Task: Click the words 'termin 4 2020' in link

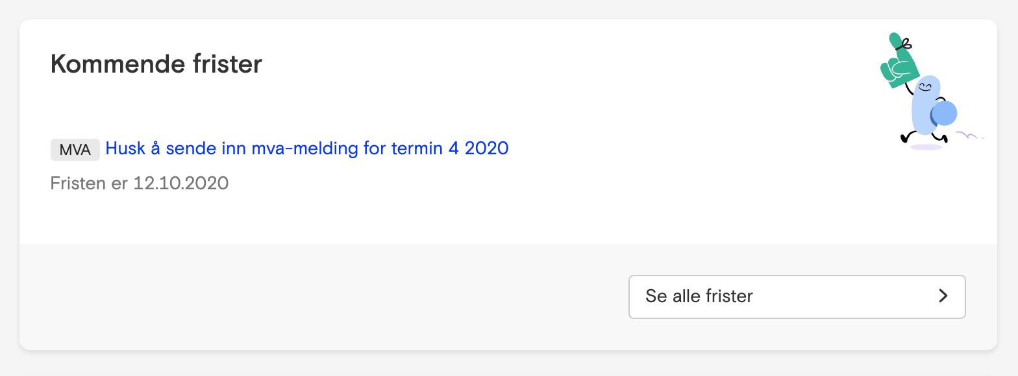Action: coord(450,148)
